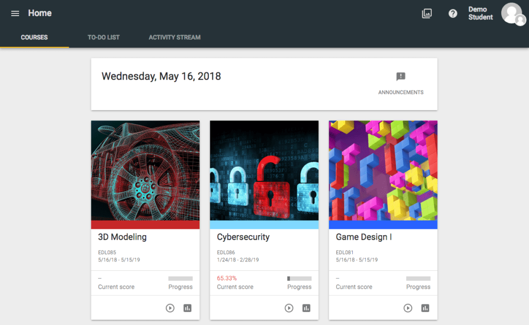
Task: Switch to the Activity Stream tab
Action: click(175, 37)
